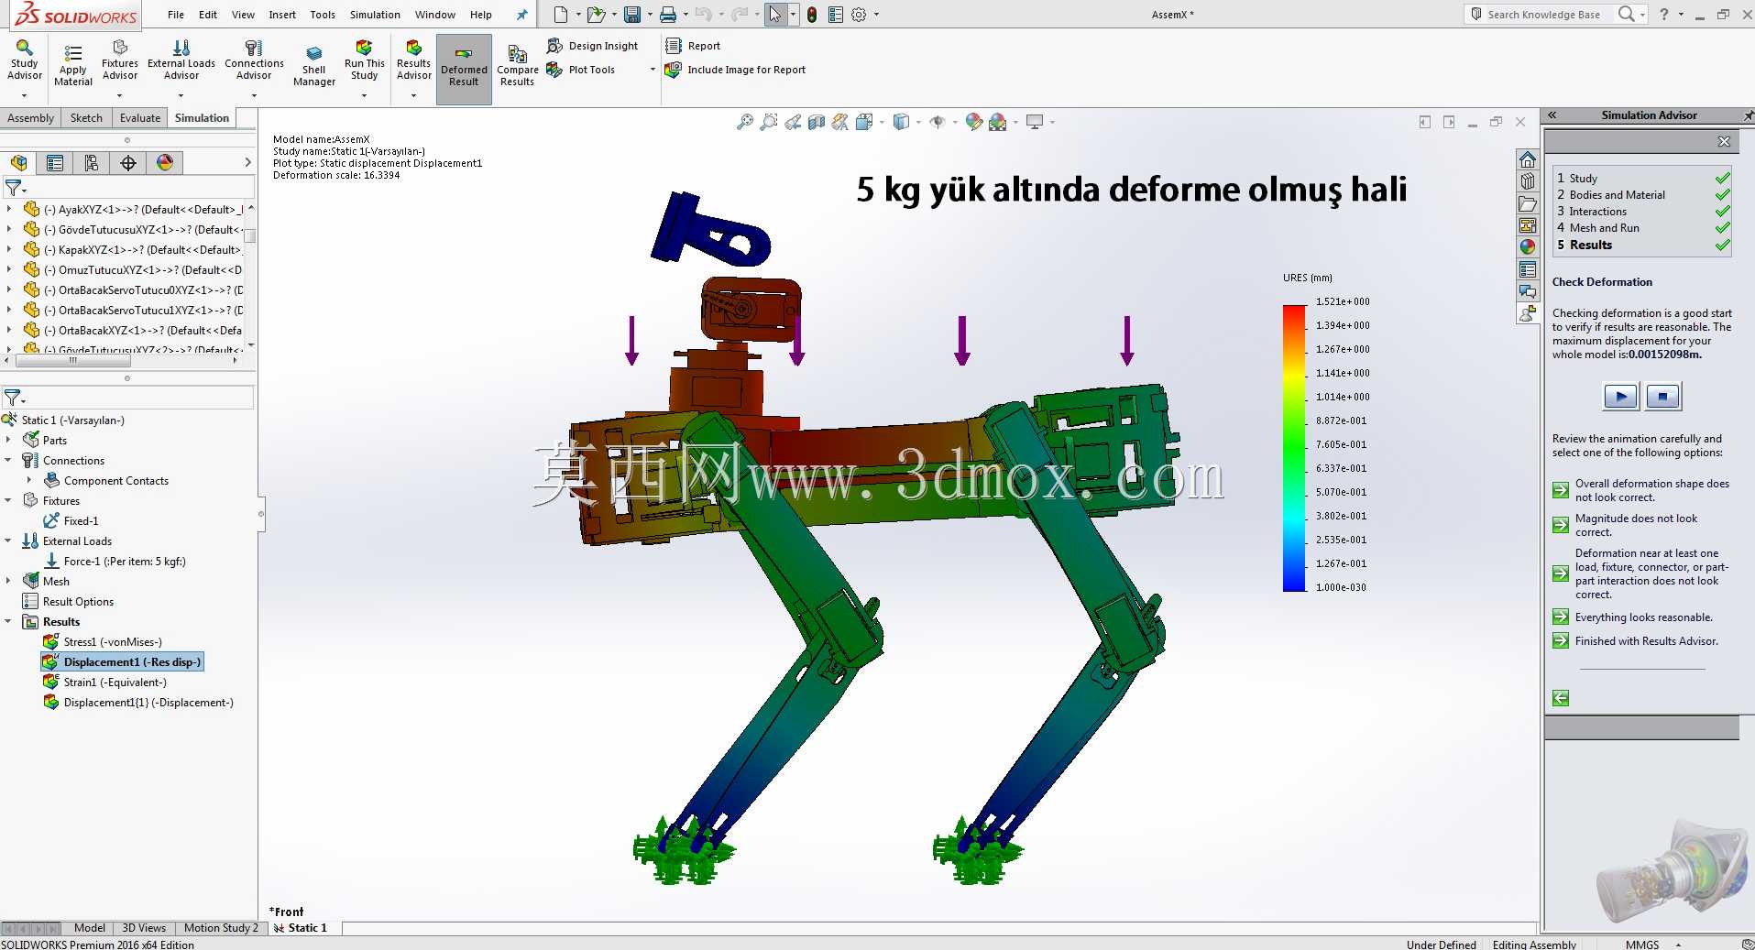Viewport: 1755px width, 950px height.
Task: Click the Rebuild traffic light icon
Action: click(812, 15)
